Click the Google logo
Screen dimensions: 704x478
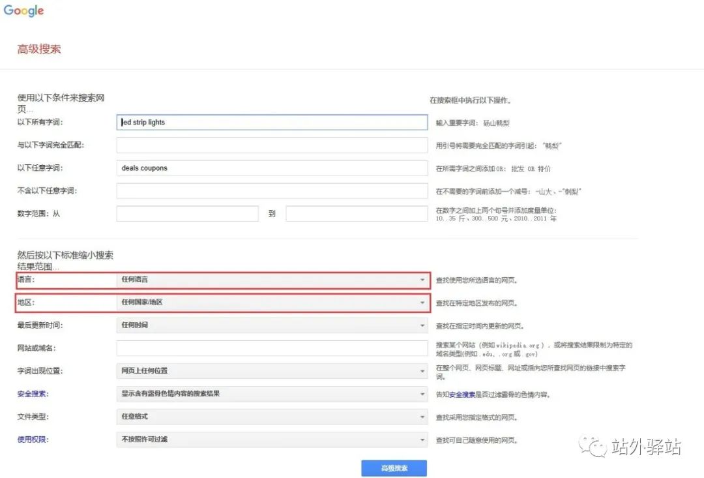tap(23, 10)
